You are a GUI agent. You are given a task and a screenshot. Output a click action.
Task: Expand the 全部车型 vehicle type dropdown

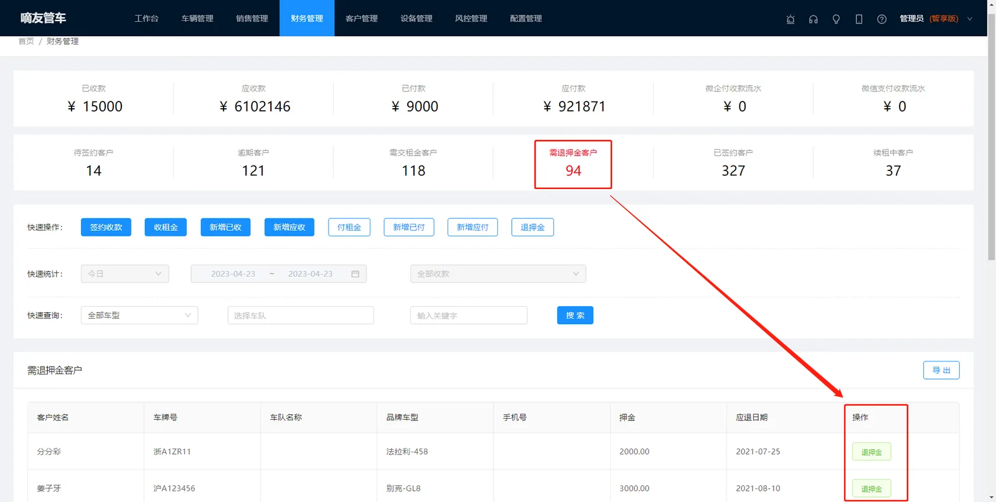(139, 315)
